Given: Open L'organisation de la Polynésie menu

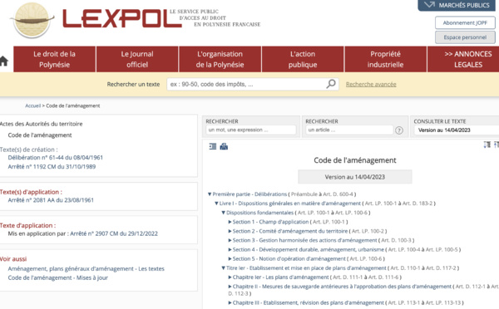Looking at the screenshot, I should point(220,59).
